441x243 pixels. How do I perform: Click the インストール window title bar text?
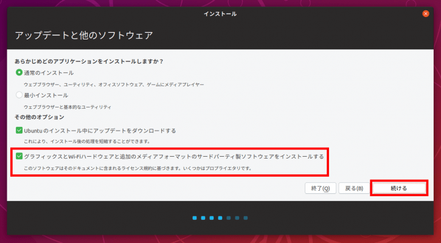click(x=220, y=14)
